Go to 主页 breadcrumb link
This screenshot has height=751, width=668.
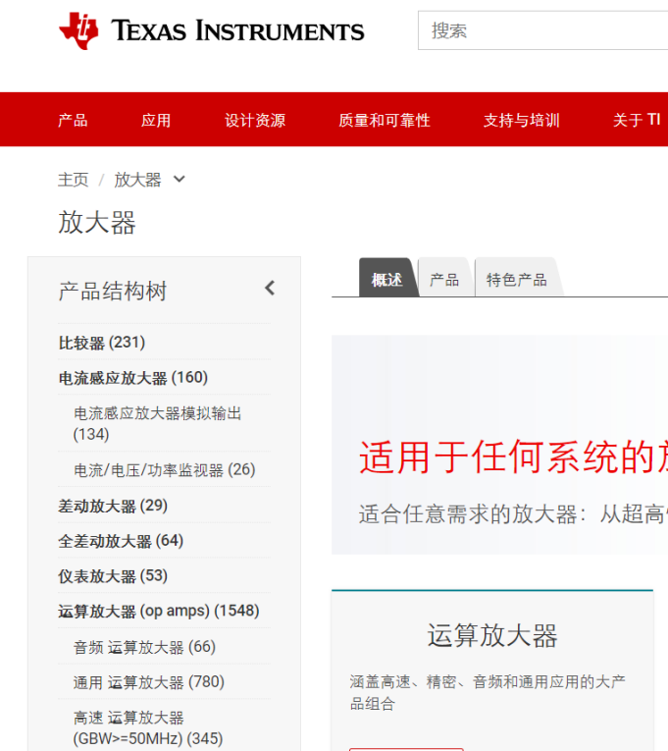pyautogui.click(x=74, y=180)
